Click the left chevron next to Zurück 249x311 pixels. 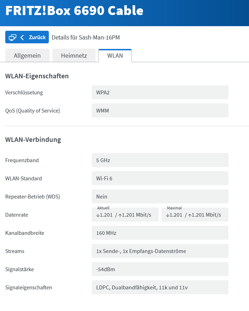22,37
